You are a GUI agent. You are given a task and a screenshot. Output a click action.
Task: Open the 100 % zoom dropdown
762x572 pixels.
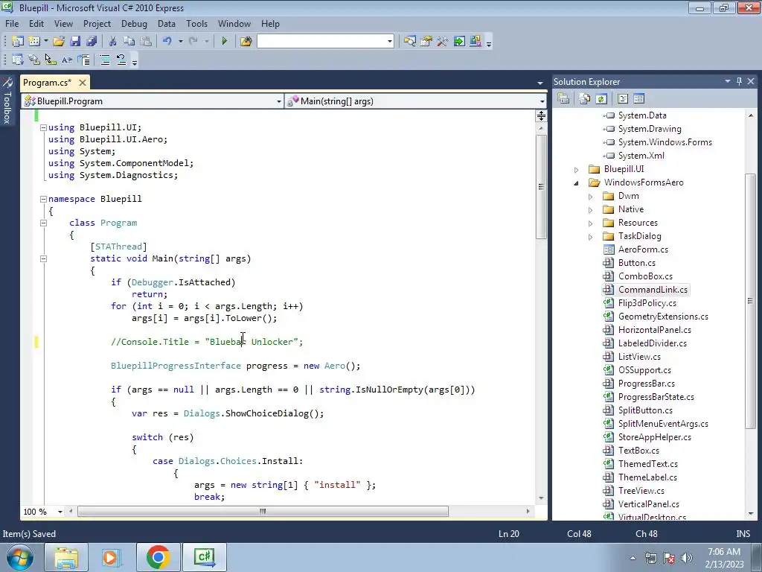(60, 512)
